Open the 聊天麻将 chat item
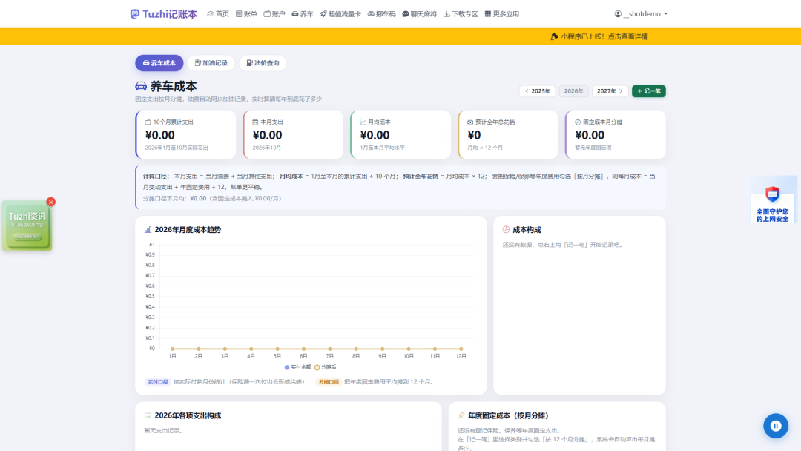This screenshot has width=801, height=451. pos(419,14)
